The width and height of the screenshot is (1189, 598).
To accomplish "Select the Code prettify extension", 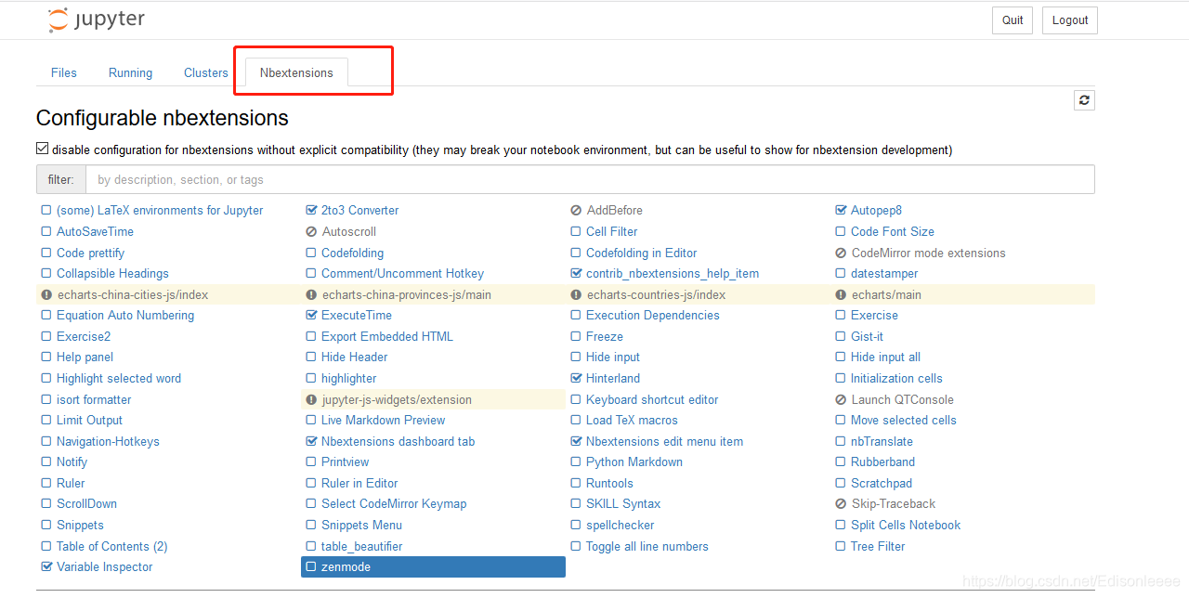I will point(90,253).
